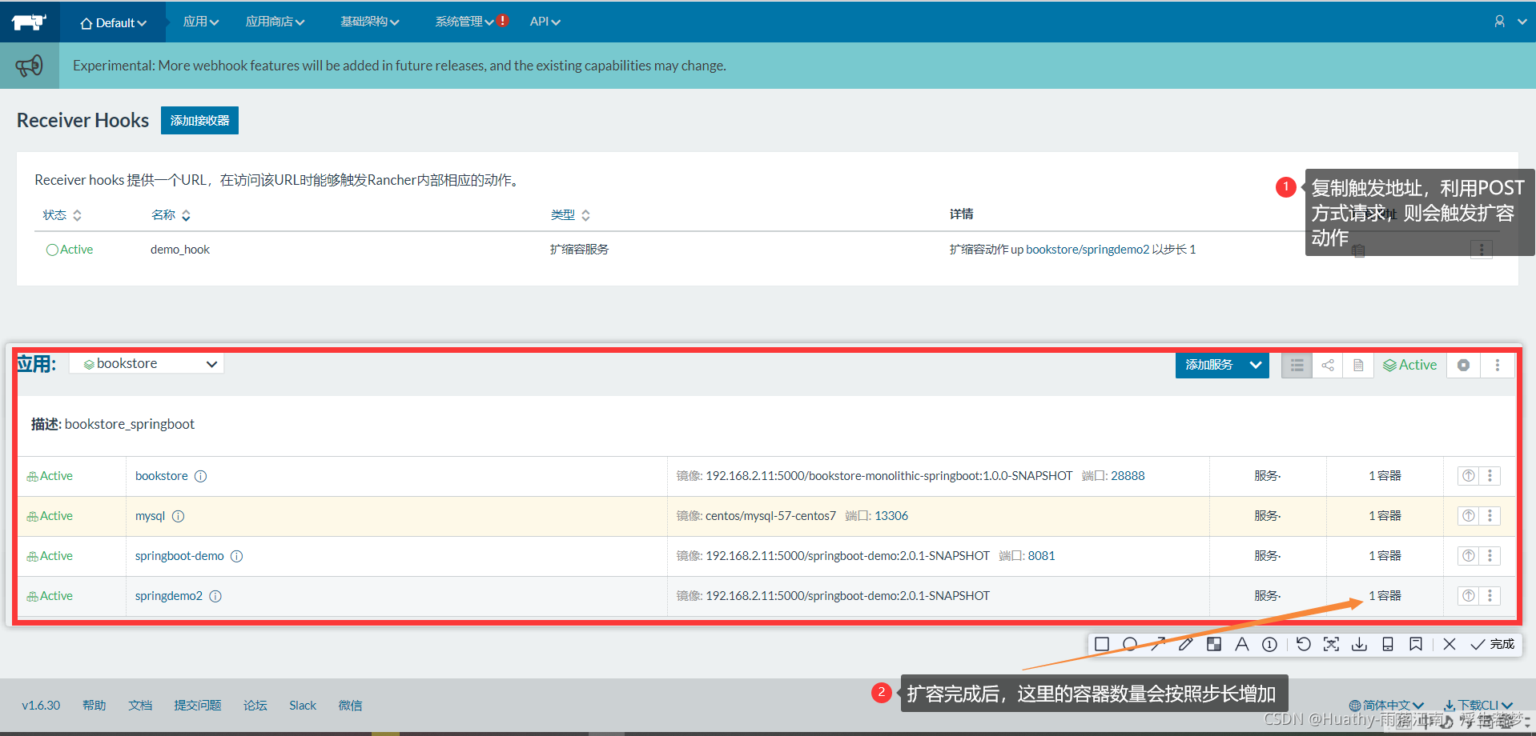Select the rectangle tool in screenshot toolbar
This screenshot has width=1536, height=736.
[1102, 644]
